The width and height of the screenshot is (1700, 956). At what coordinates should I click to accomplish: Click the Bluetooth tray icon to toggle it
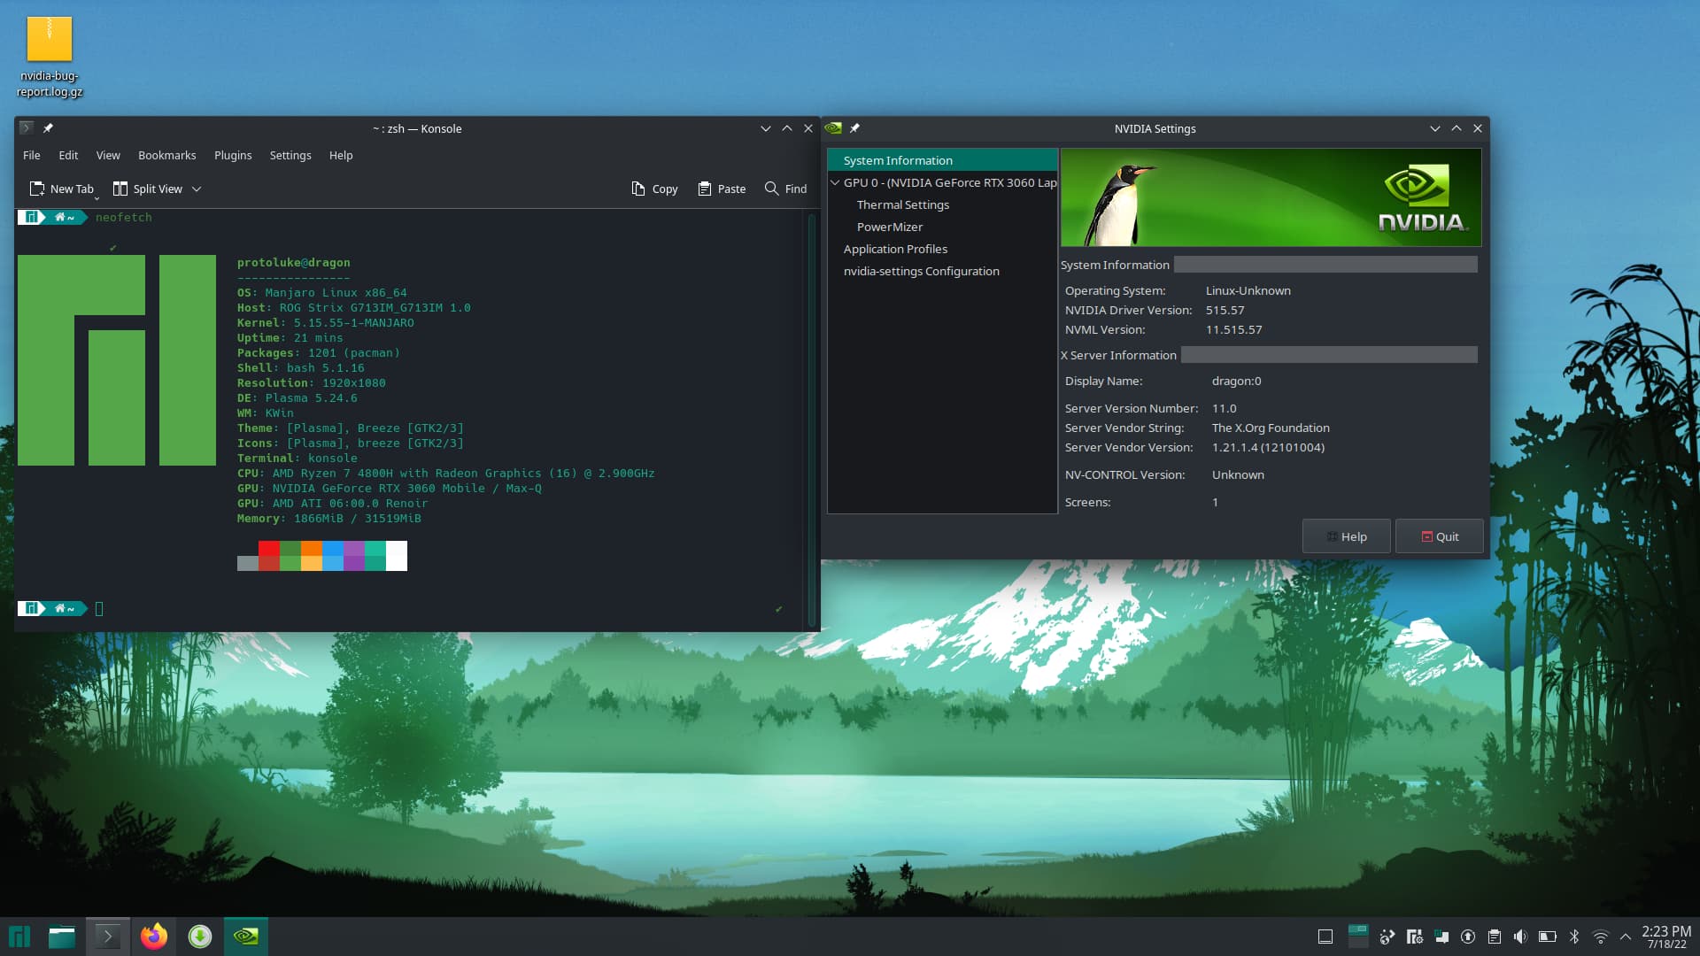coord(1573,936)
